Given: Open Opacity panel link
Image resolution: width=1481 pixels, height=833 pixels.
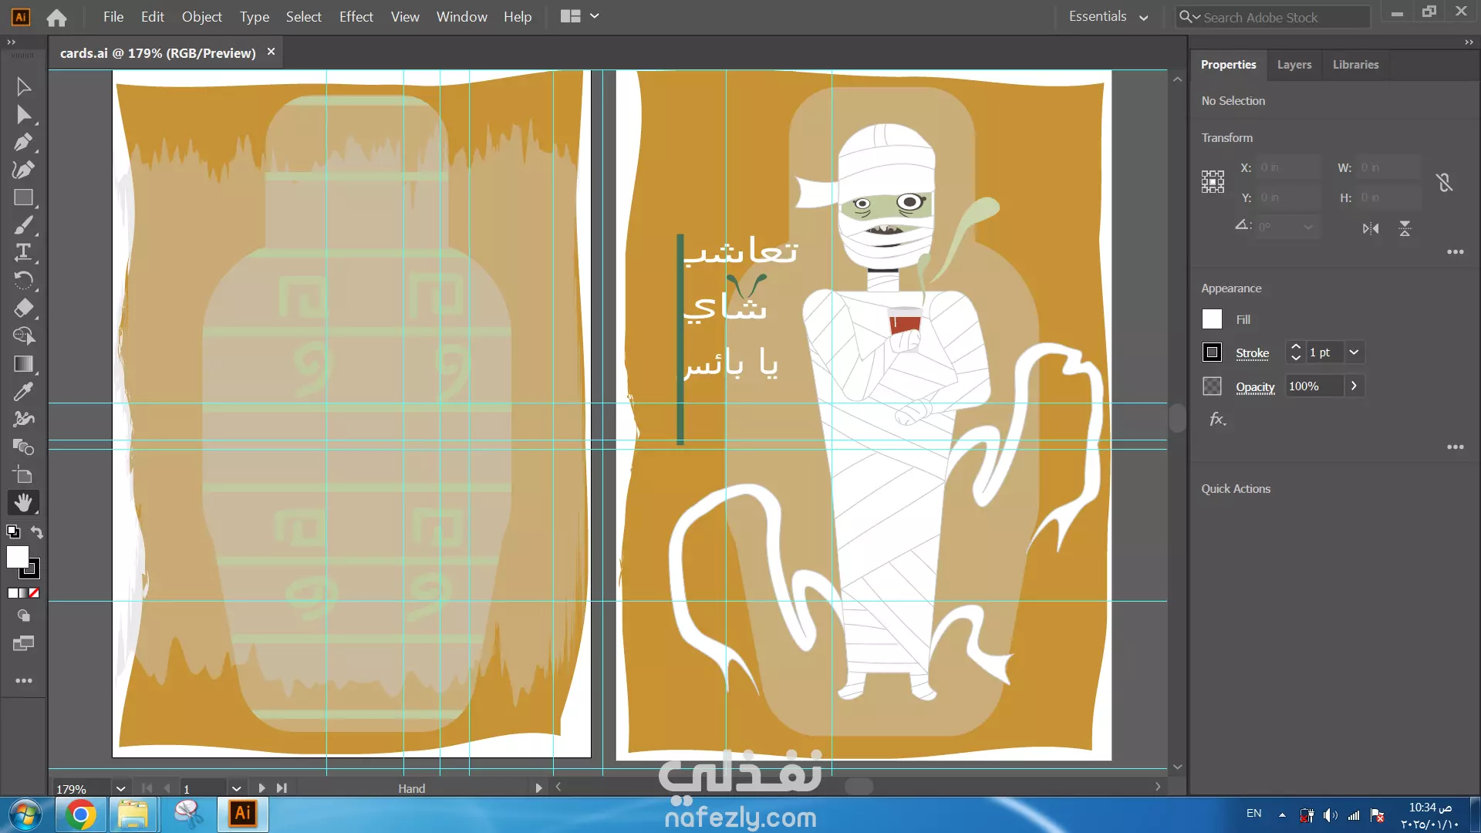Looking at the screenshot, I should click(x=1255, y=387).
